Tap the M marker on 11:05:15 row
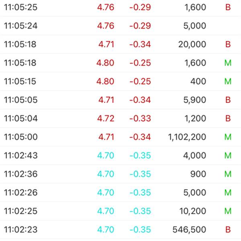241x241 pixels. coord(228,81)
